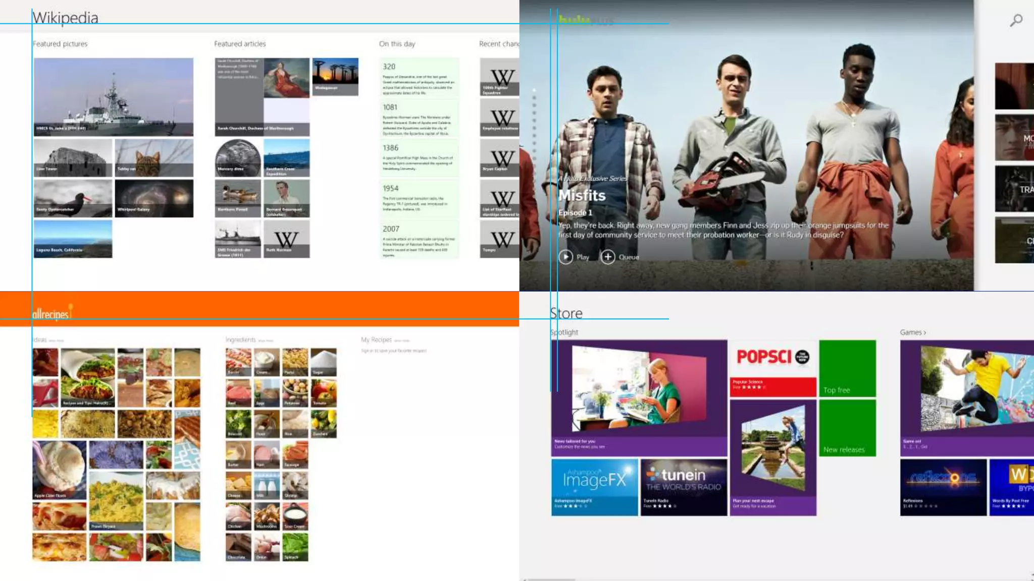The width and height of the screenshot is (1034, 581).
Task: Click the allrecipes logo
Action: (51, 313)
